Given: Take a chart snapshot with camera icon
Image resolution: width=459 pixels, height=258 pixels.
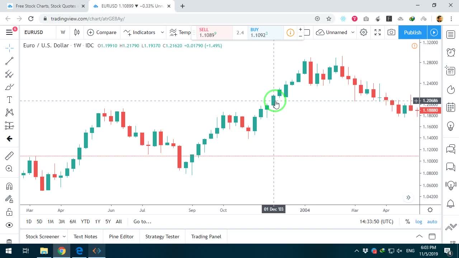Looking at the screenshot, I should point(391,32).
